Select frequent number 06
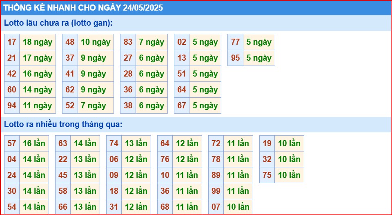Screen dimensions: 392x215 (x=114, y=159)
